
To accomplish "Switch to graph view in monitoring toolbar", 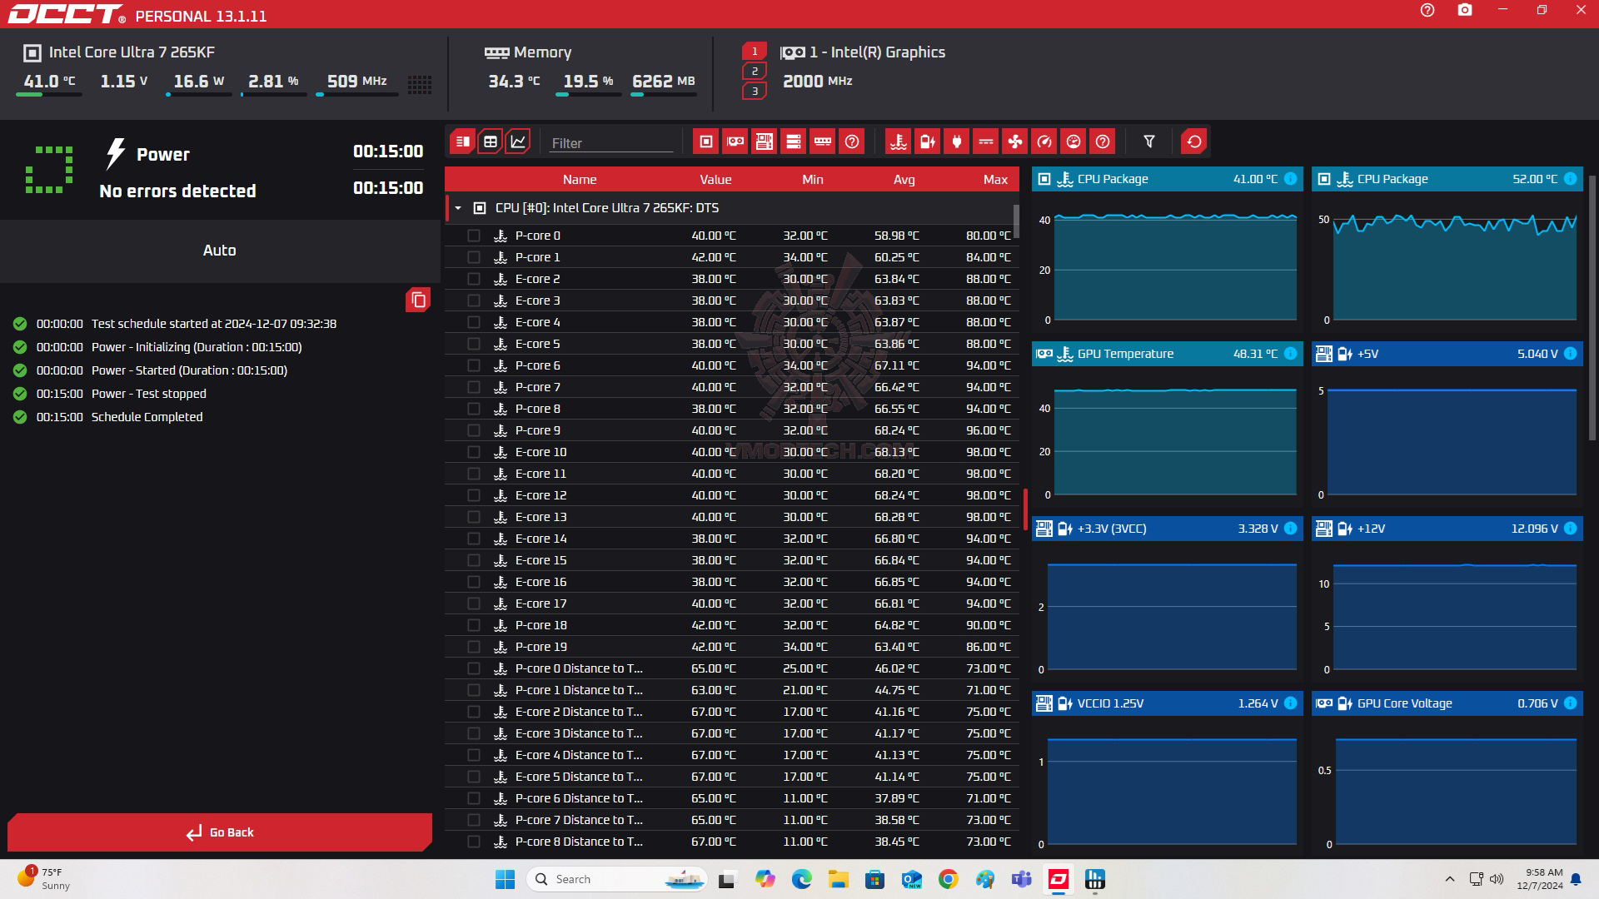I will (x=518, y=142).
